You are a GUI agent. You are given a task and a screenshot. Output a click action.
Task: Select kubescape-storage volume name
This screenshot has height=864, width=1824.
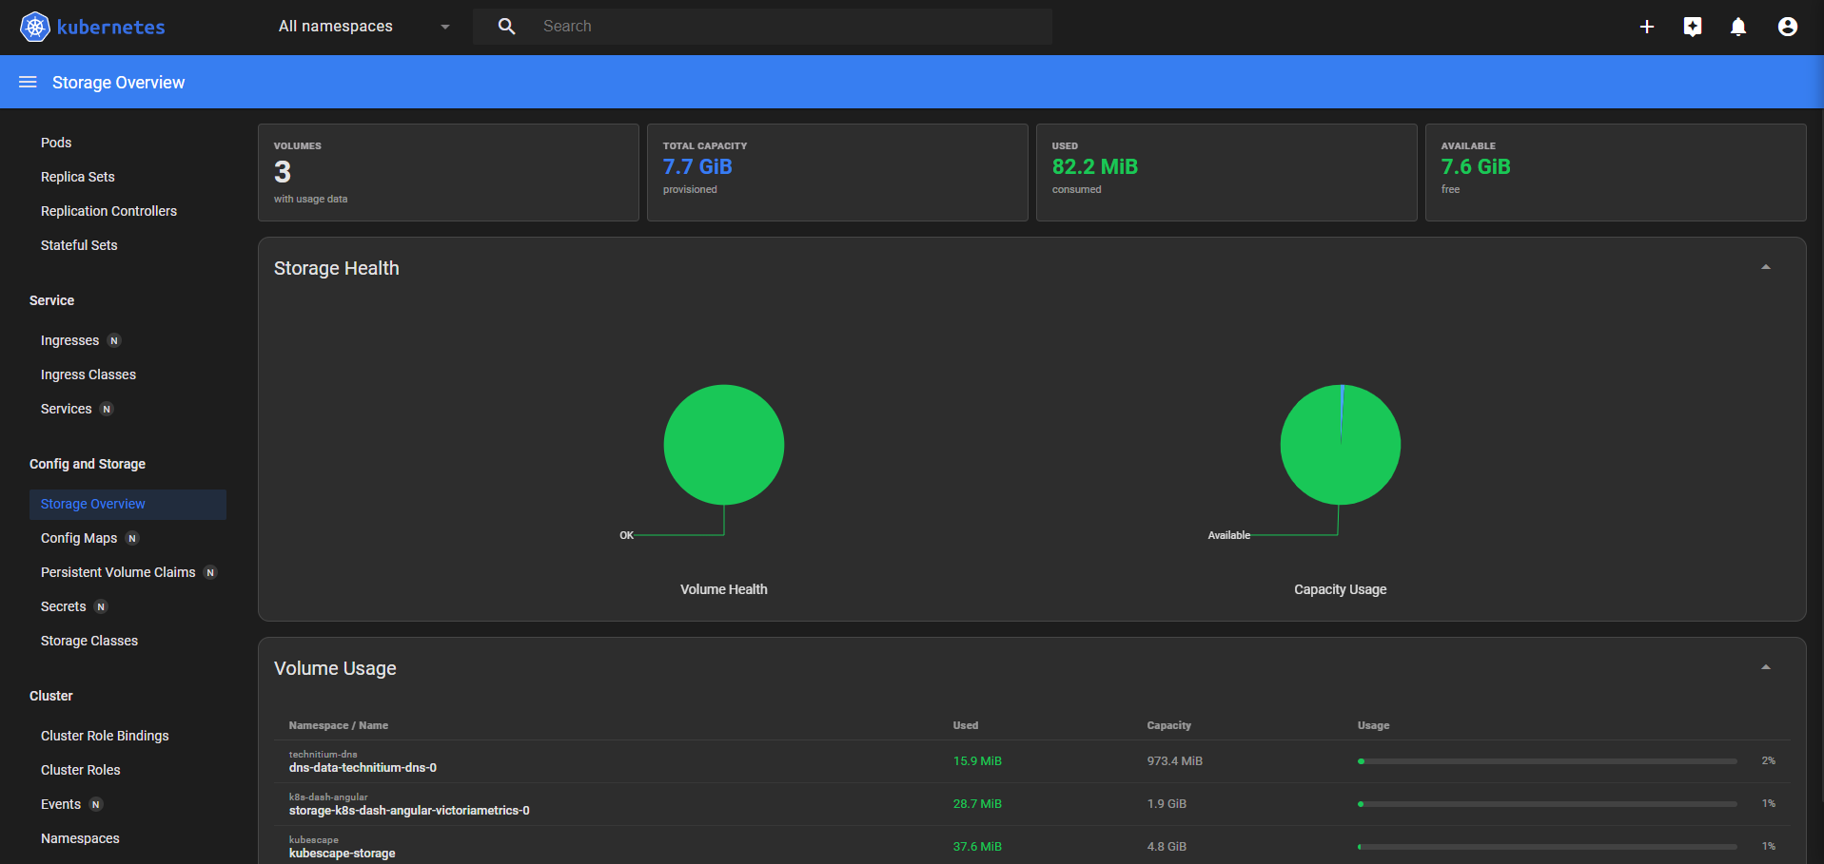tap(343, 854)
